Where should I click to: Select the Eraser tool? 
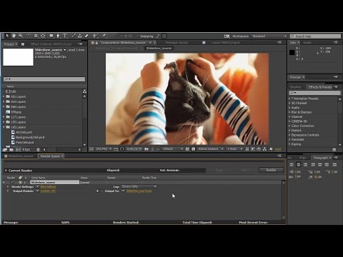(x=86, y=36)
